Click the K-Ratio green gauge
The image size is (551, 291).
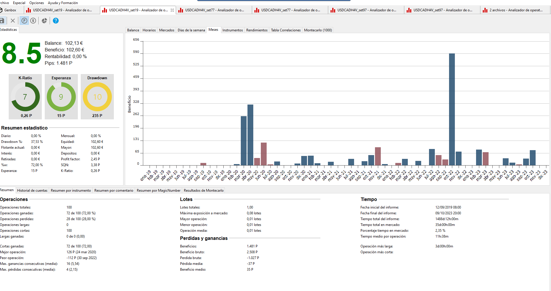(25, 97)
